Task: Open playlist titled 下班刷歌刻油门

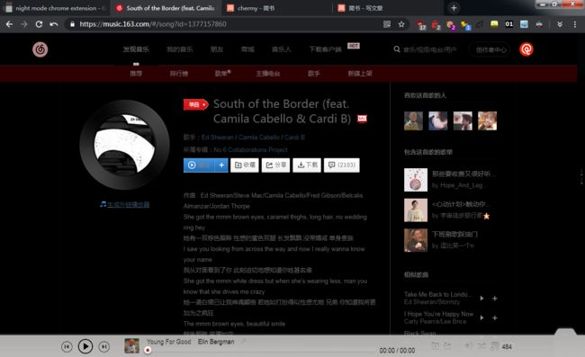Action: (x=454, y=235)
